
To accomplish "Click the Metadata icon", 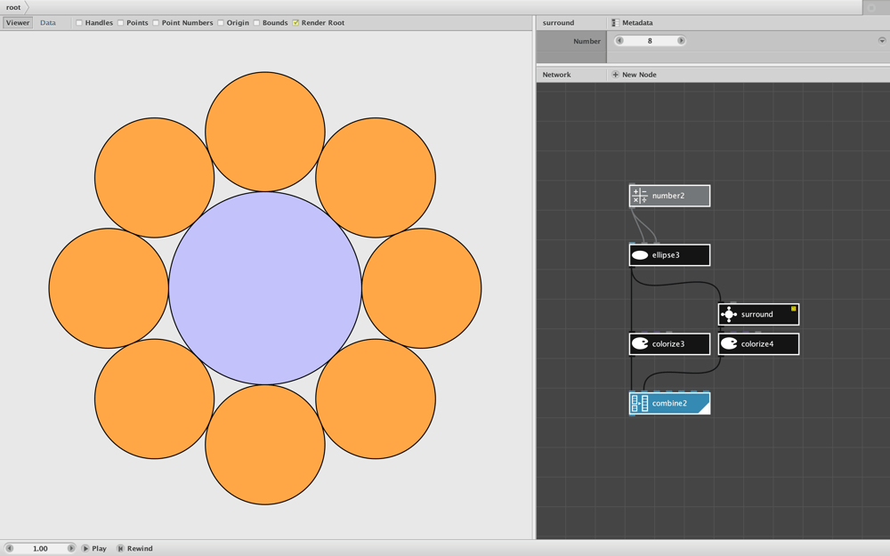I will point(615,23).
